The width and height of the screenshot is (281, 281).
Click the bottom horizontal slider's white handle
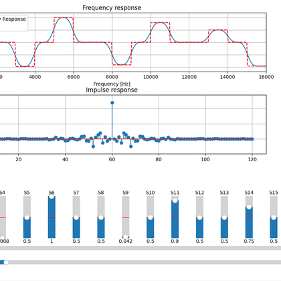point(6,262)
